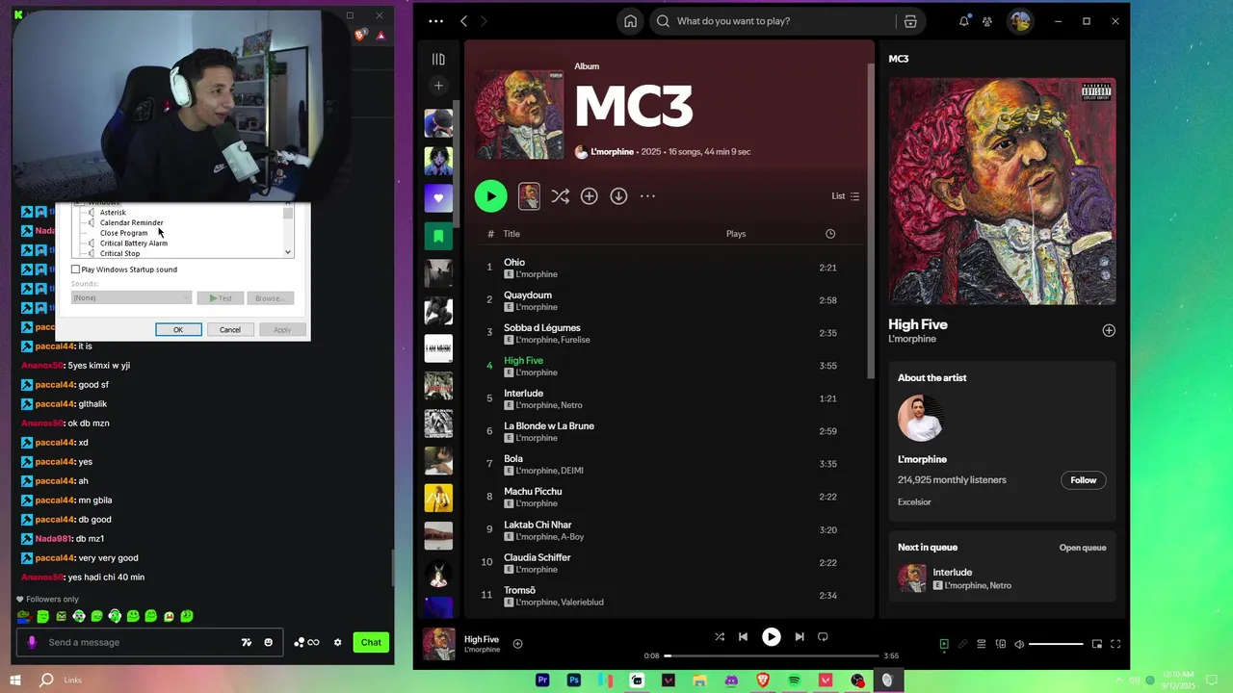Open the Miniplayer

click(1096, 644)
